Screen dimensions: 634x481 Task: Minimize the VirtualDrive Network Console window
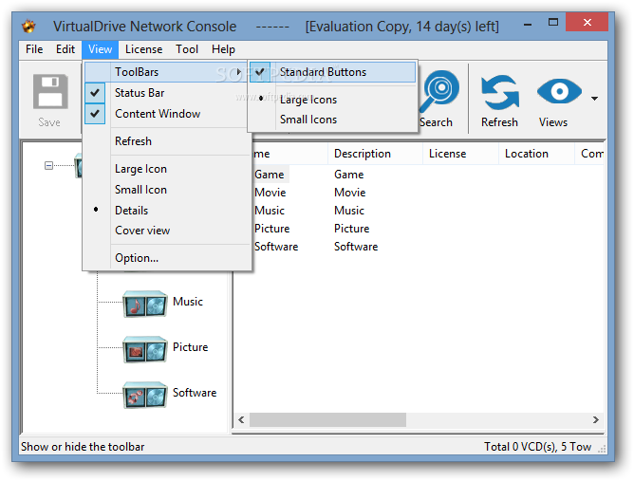coord(528,24)
